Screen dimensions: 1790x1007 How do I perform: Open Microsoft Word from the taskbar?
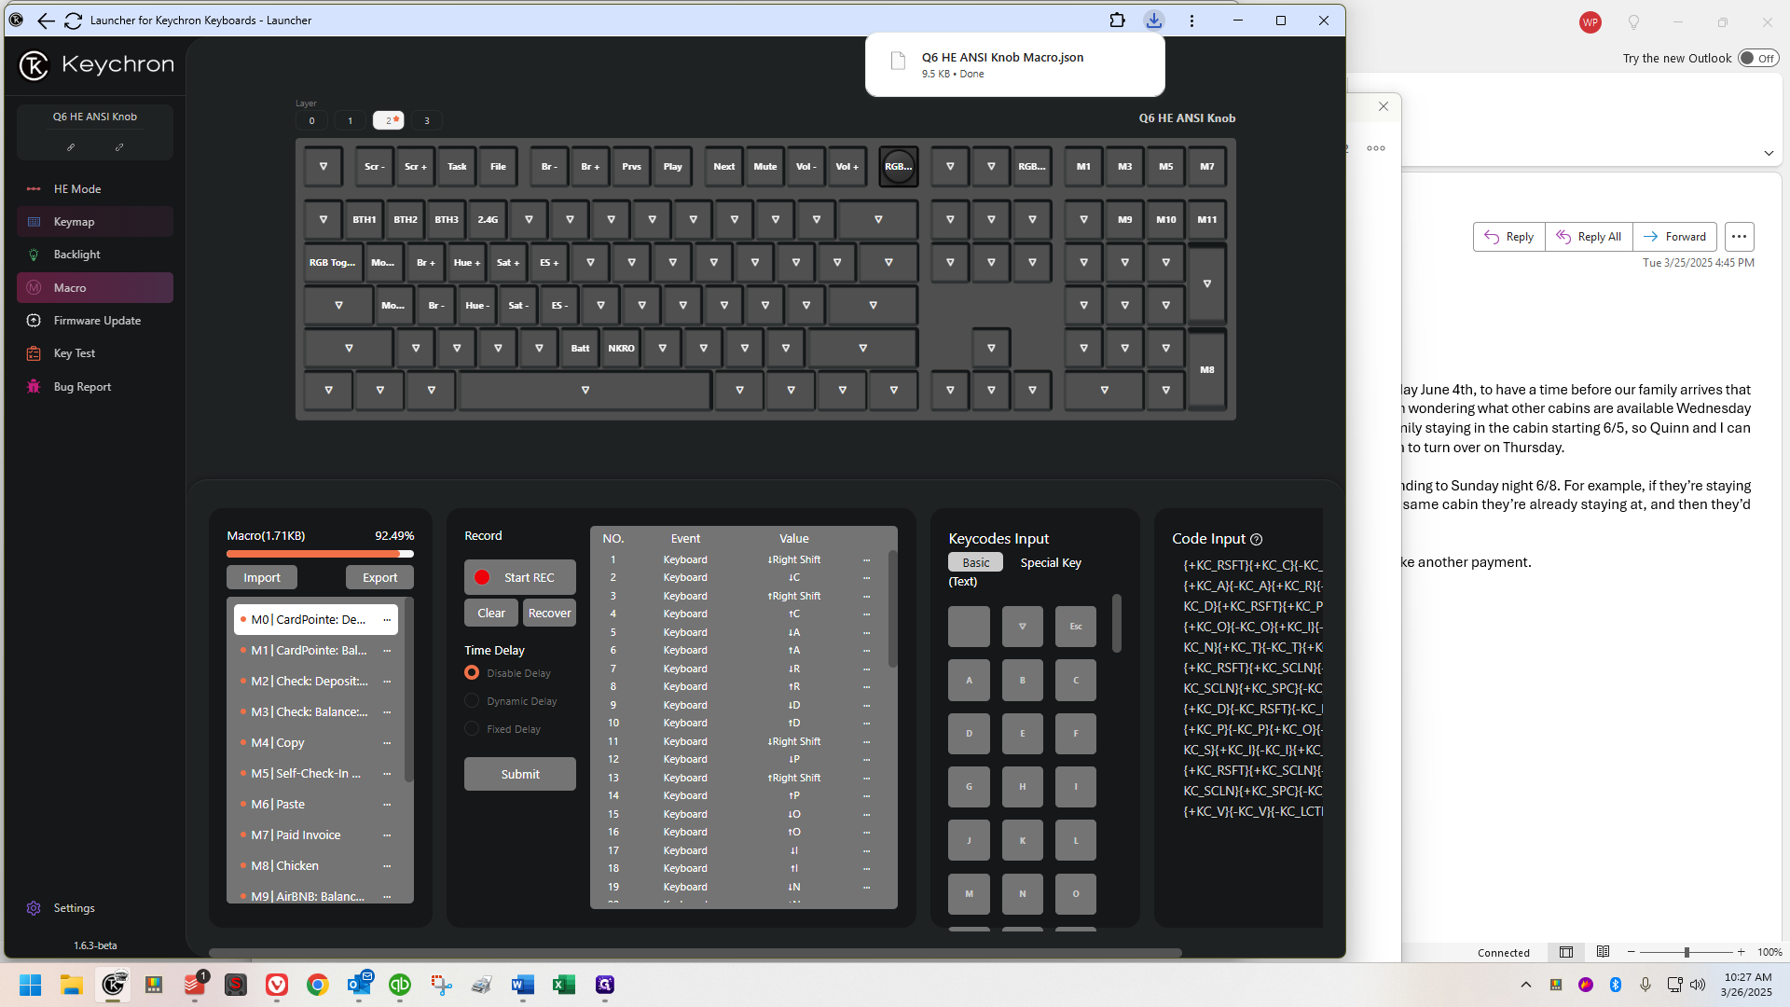[x=523, y=985]
